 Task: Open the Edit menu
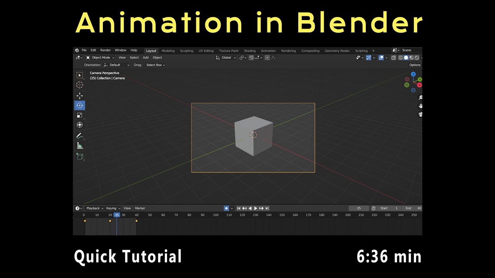tap(93, 50)
